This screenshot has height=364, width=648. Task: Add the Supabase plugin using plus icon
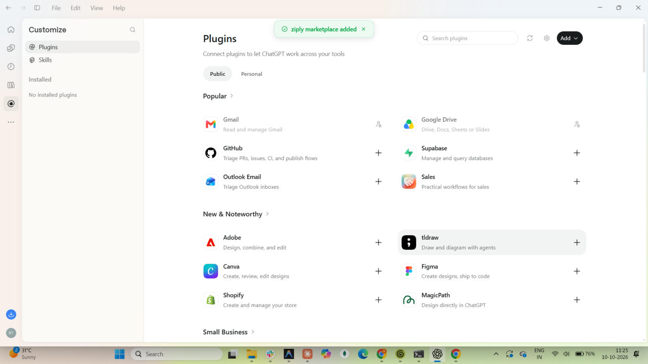(577, 153)
